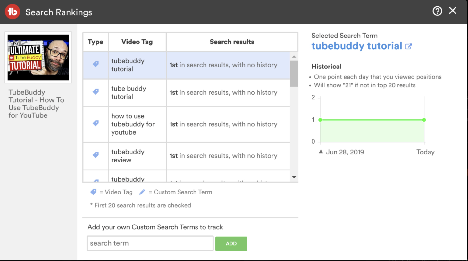
Task: Click the green ADD button
Action: coord(231,244)
